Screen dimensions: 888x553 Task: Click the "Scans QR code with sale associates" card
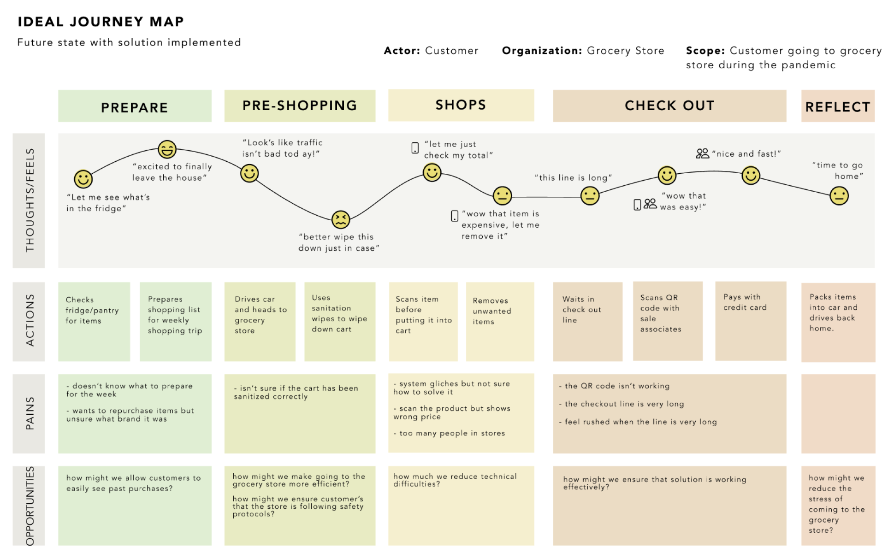point(667,321)
